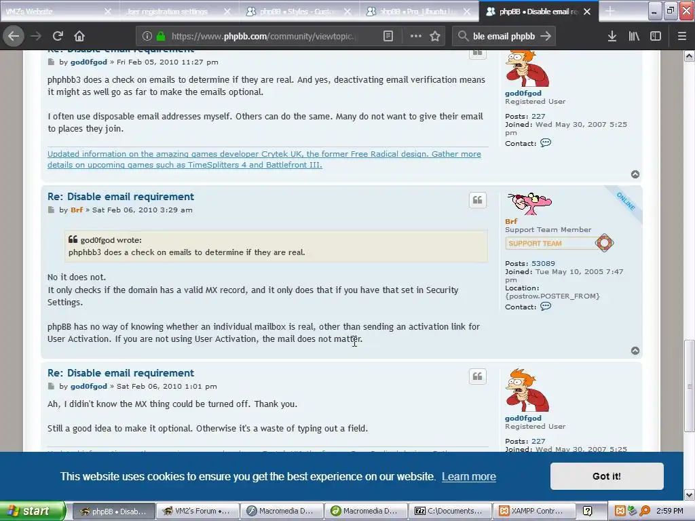Click the address bar URL field
The height and width of the screenshot is (521, 695).
coord(264,36)
